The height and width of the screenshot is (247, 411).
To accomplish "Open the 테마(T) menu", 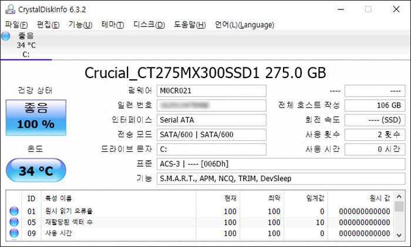I will tap(113, 25).
